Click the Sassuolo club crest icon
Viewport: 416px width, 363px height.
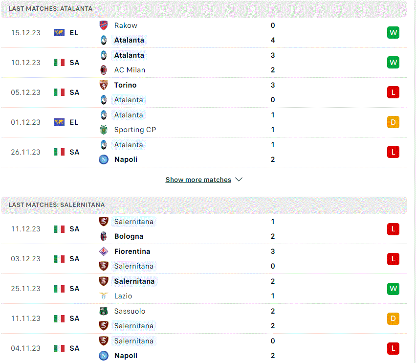click(x=104, y=311)
